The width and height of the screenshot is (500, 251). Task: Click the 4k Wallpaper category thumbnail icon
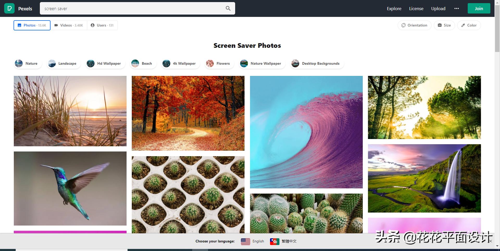[x=166, y=63]
